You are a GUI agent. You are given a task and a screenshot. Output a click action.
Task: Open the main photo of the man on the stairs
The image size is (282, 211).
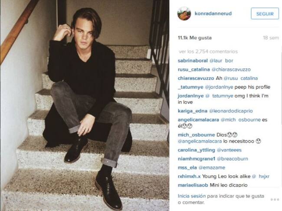coord(85,105)
